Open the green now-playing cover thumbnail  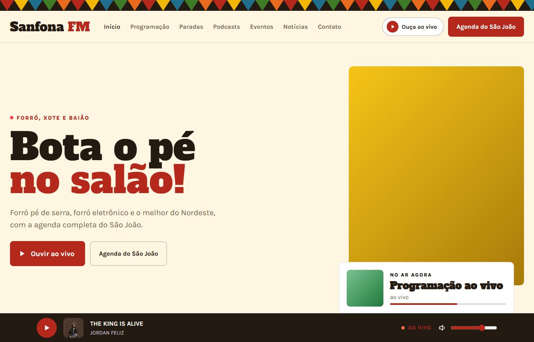(x=365, y=288)
